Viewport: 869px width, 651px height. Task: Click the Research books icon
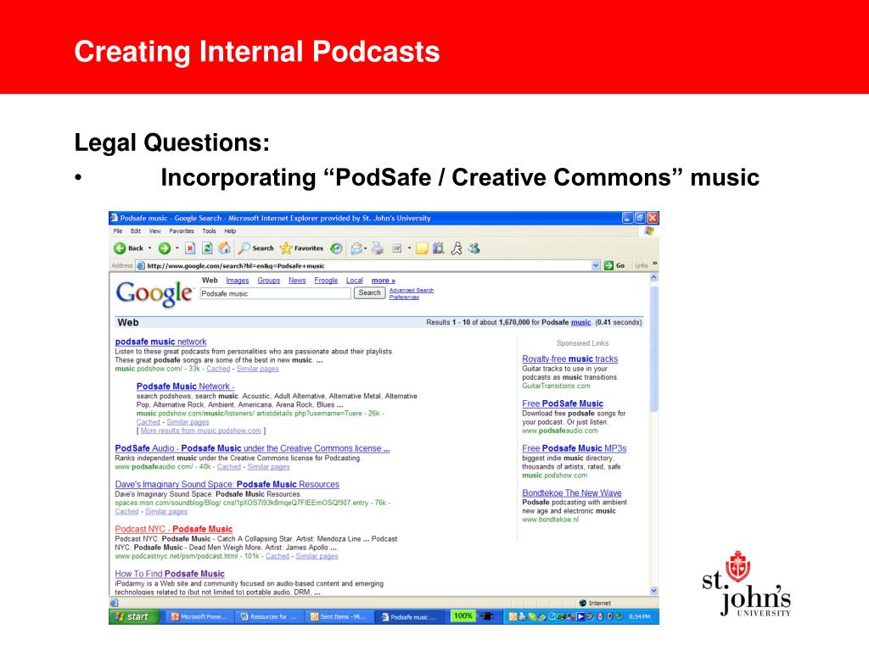pyautogui.click(x=439, y=248)
